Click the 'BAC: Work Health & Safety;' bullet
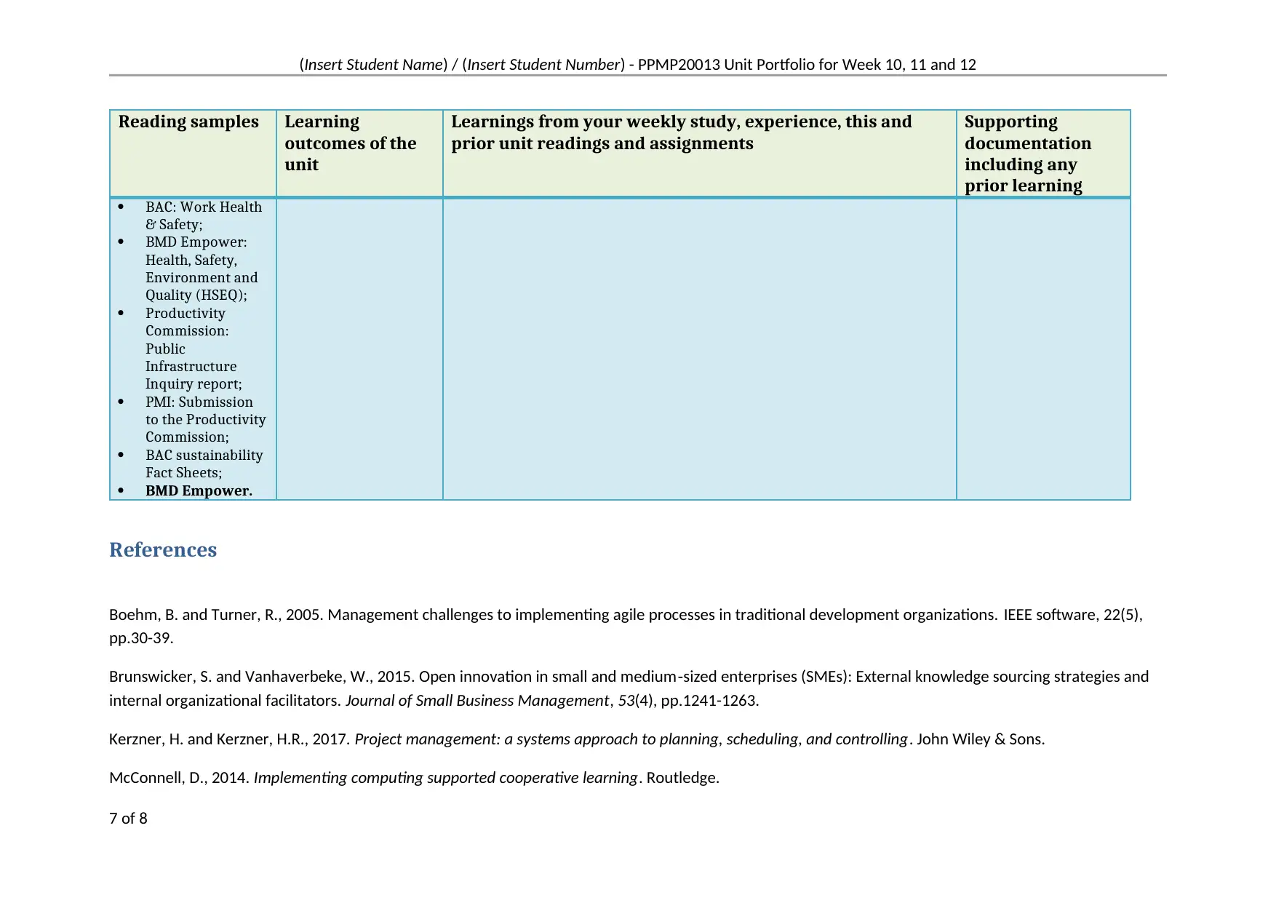Viewport: 1276px width, 903px height. [x=204, y=215]
